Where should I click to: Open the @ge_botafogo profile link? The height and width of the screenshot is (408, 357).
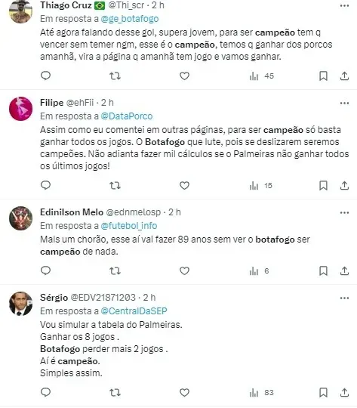(x=130, y=19)
